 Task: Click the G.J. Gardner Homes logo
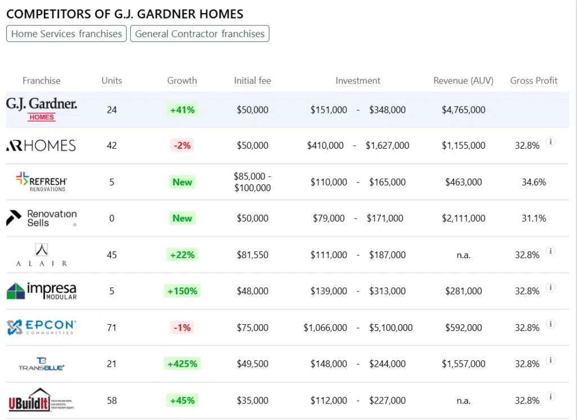click(x=41, y=109)
